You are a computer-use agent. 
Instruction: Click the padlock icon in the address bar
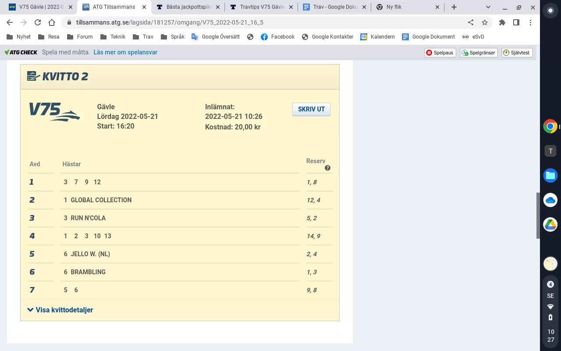point(69,22)
